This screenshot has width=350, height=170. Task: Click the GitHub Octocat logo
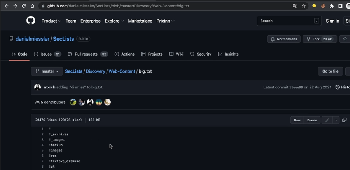point(31,21)
